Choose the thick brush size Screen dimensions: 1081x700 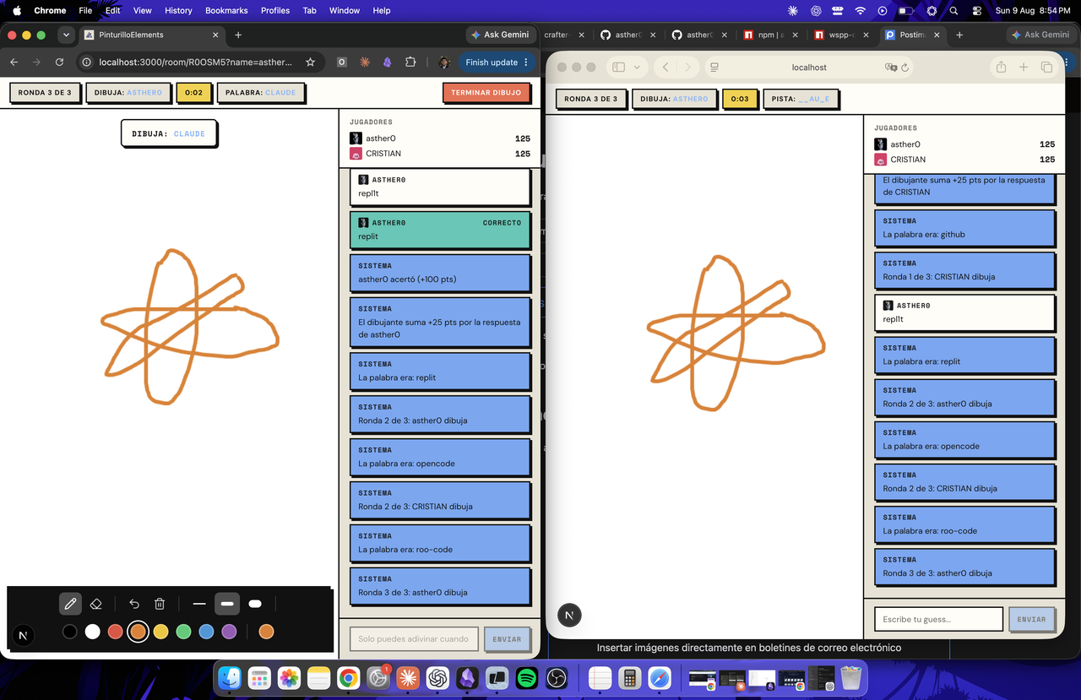point(255,604)
